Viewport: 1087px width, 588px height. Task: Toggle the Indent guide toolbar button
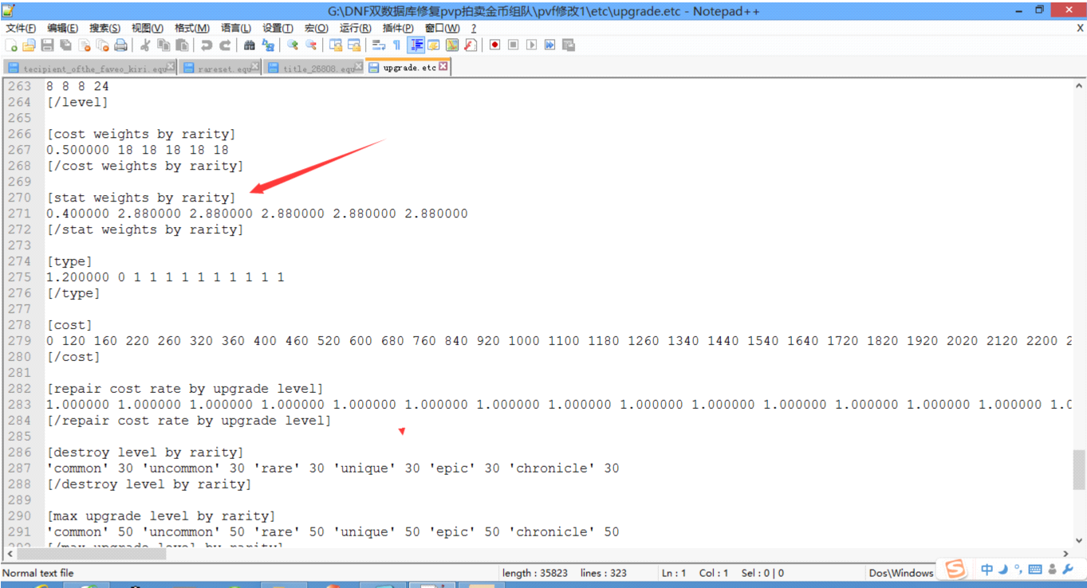[416, 45]
